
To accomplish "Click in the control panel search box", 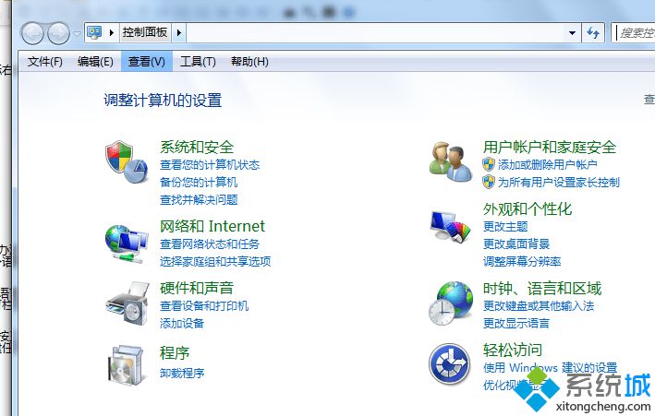I will [634, 32].
